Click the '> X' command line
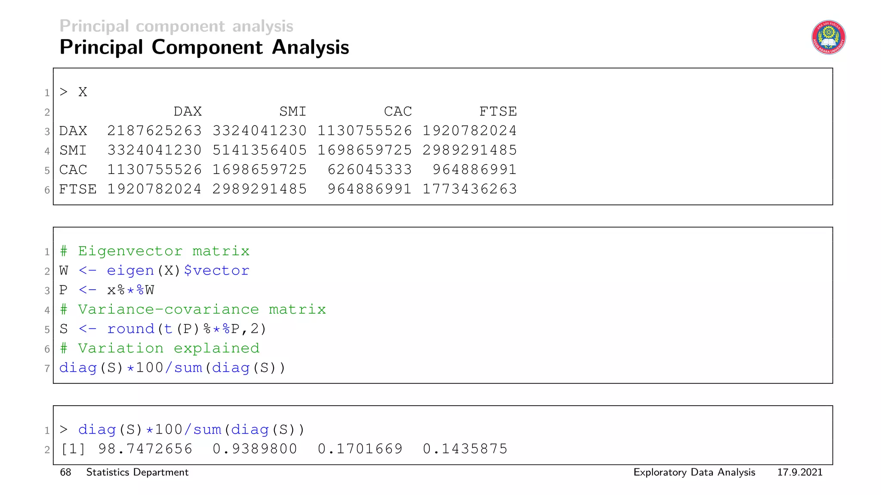This screenshot has height=495, width=881. tap(73, 92)
